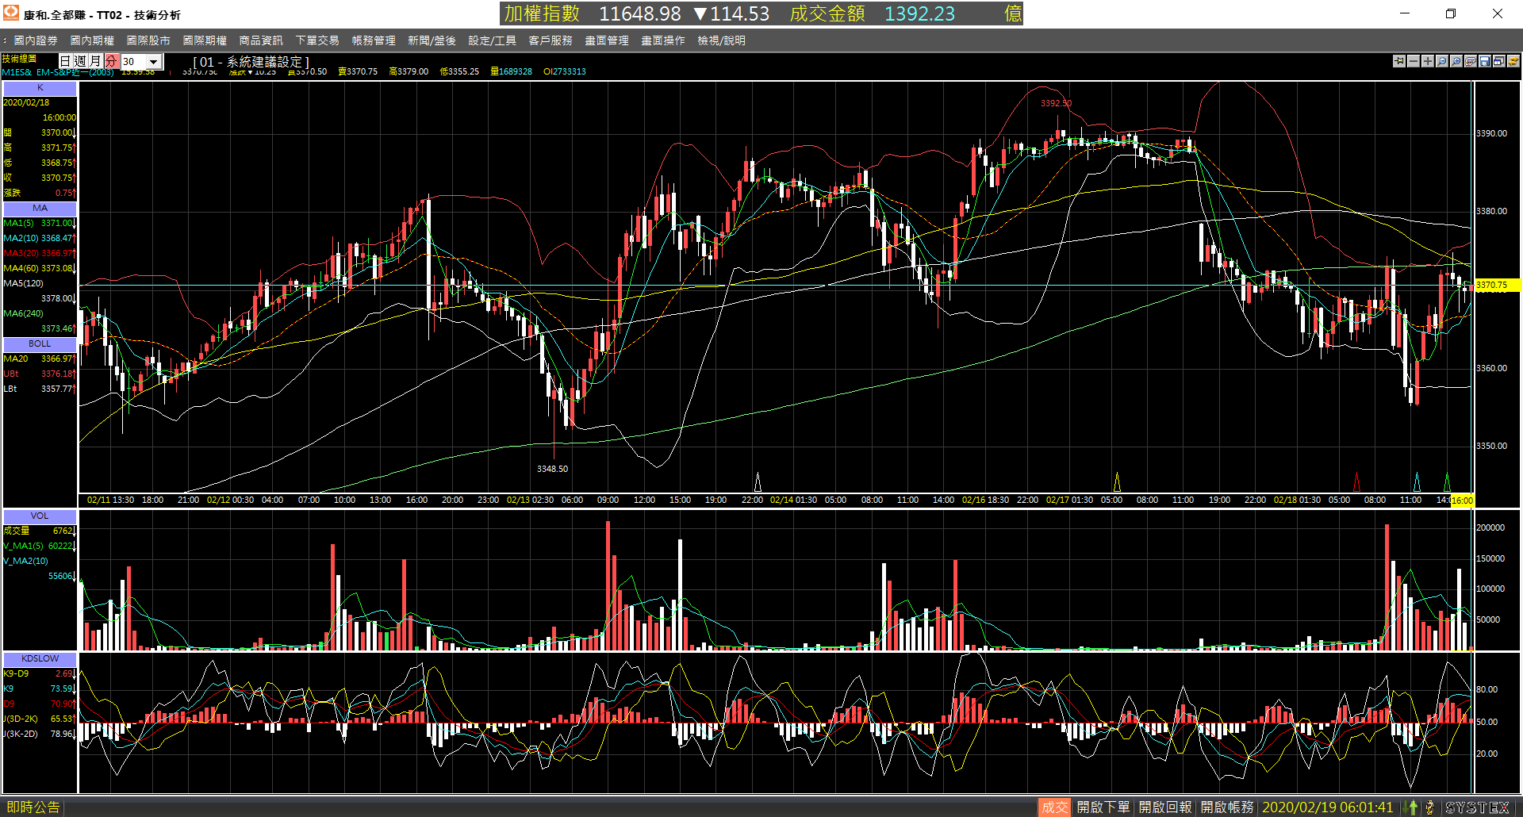Click the [01 - 系統建議設定] template label

251,62
